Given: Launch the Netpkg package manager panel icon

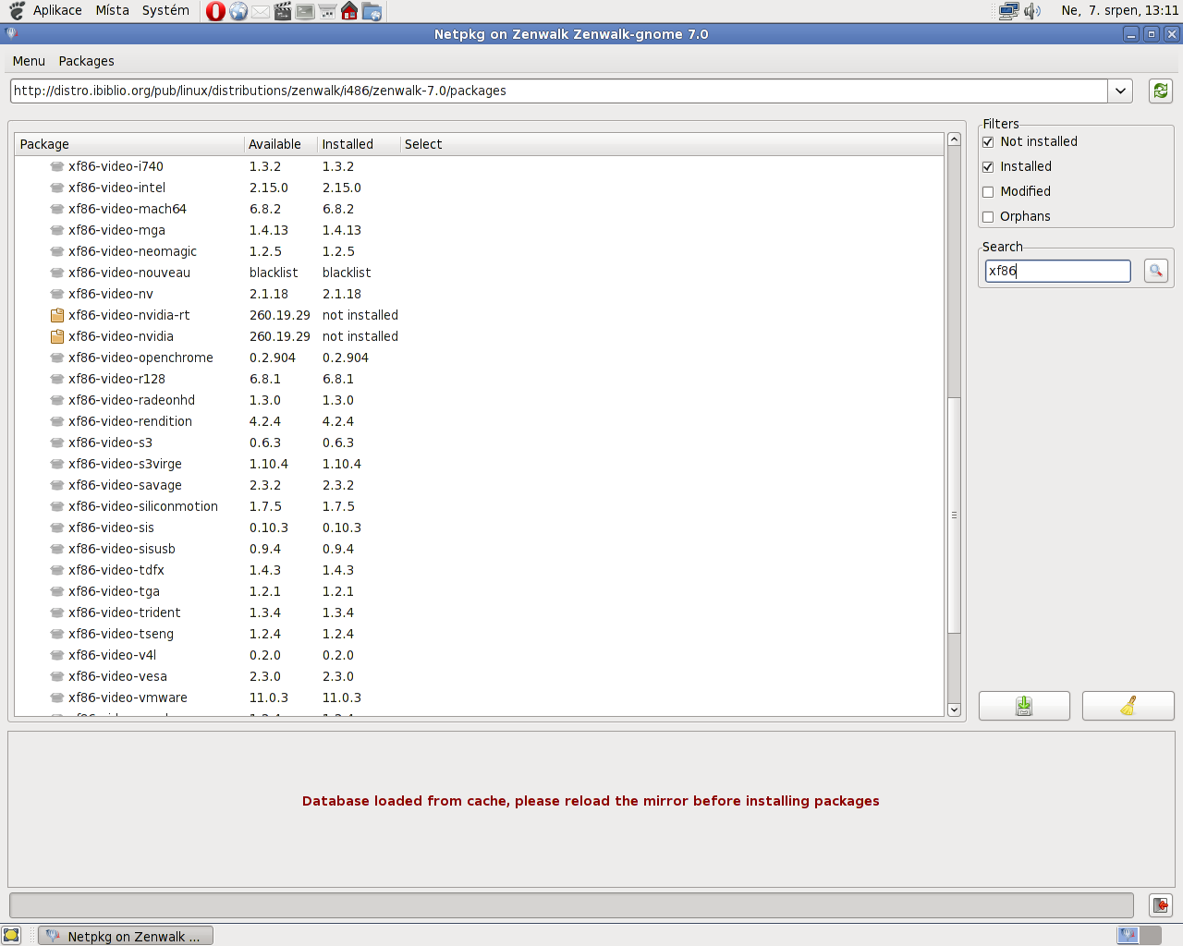Looking at the screenshot, I should click(327, 11).
